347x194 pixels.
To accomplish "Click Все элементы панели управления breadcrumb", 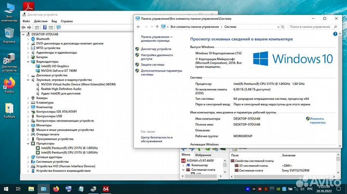I will (195, 27).
